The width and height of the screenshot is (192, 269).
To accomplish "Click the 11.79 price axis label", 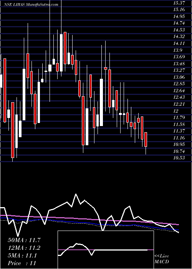I will [179, 118].
